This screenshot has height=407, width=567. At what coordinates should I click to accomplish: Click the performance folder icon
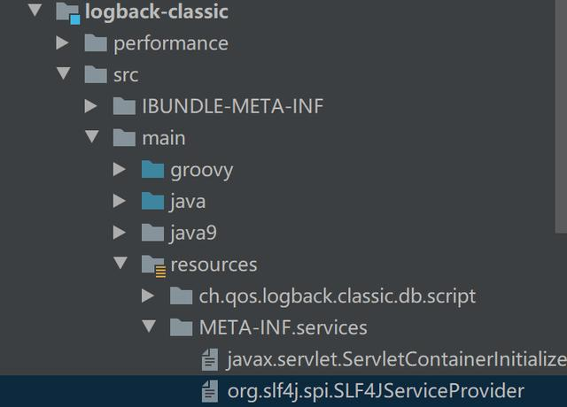pyautogui.click(x=96, y=42)
